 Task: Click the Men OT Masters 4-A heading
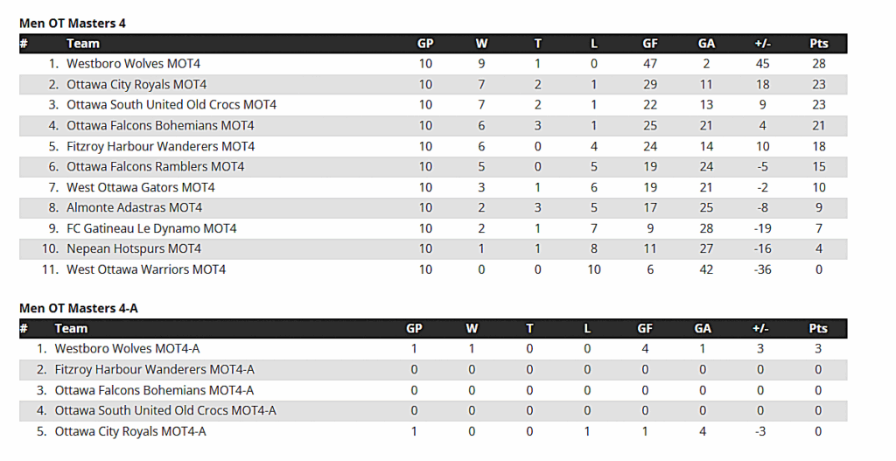coord(79,309)
